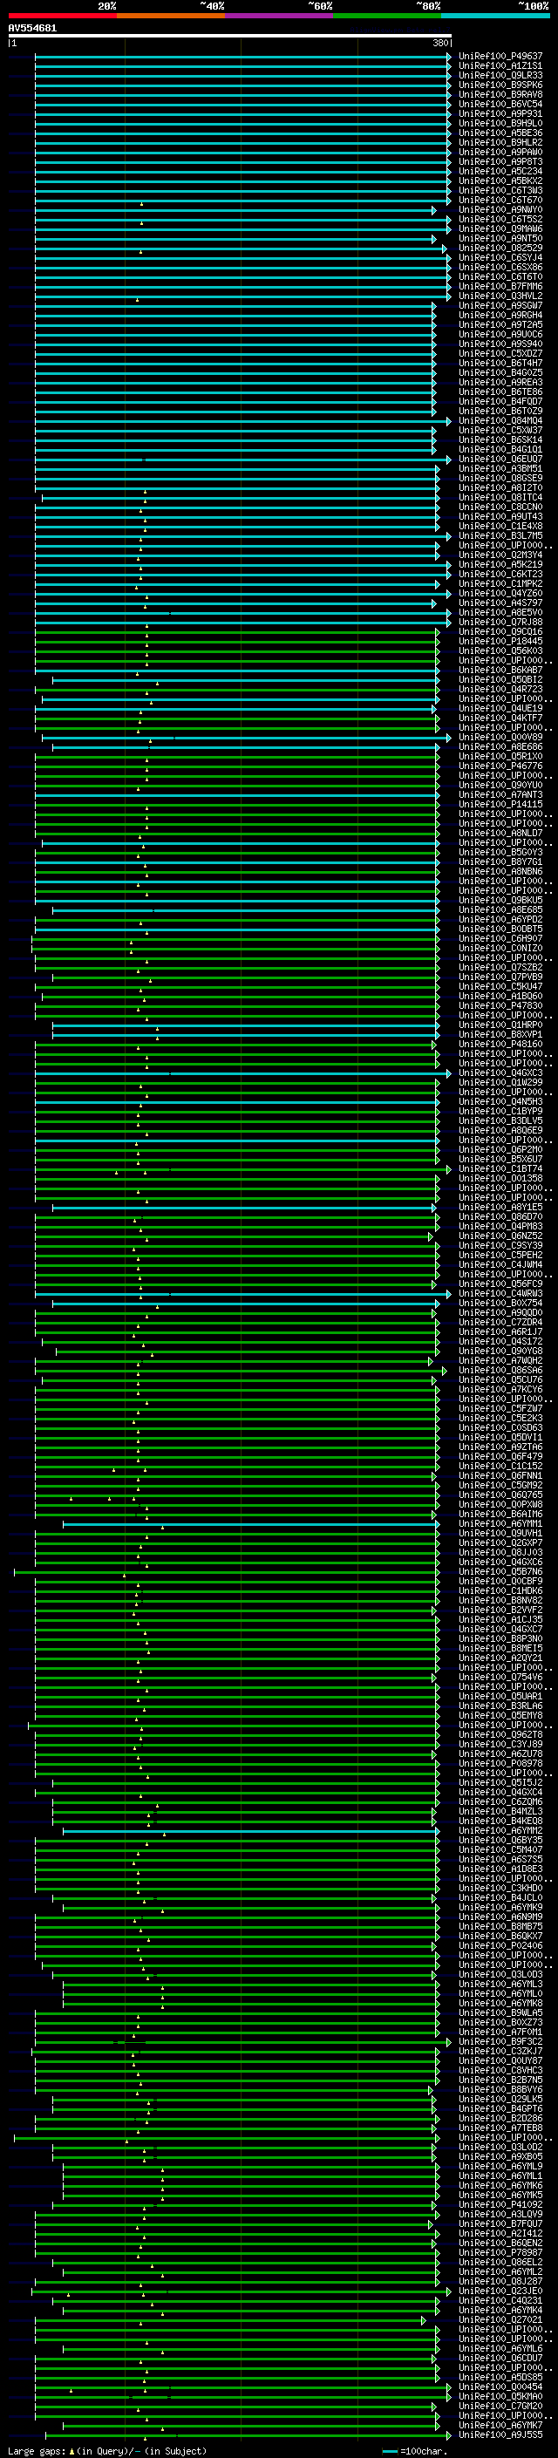This screenshot has width=558, height=2458.
Task: Choose the entry UniRef100_B6T4H7
Action: coord(500,364)
